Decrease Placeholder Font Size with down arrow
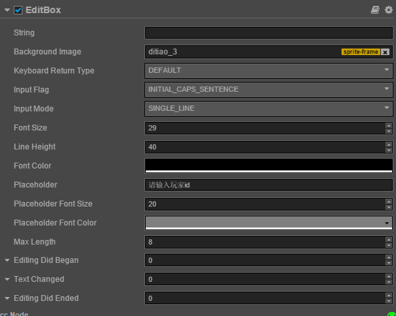Screen dimensions: 396x316 coord(389,207)
